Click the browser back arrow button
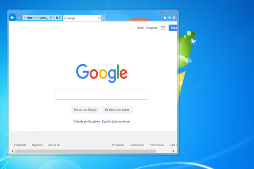 click(12, 18)
